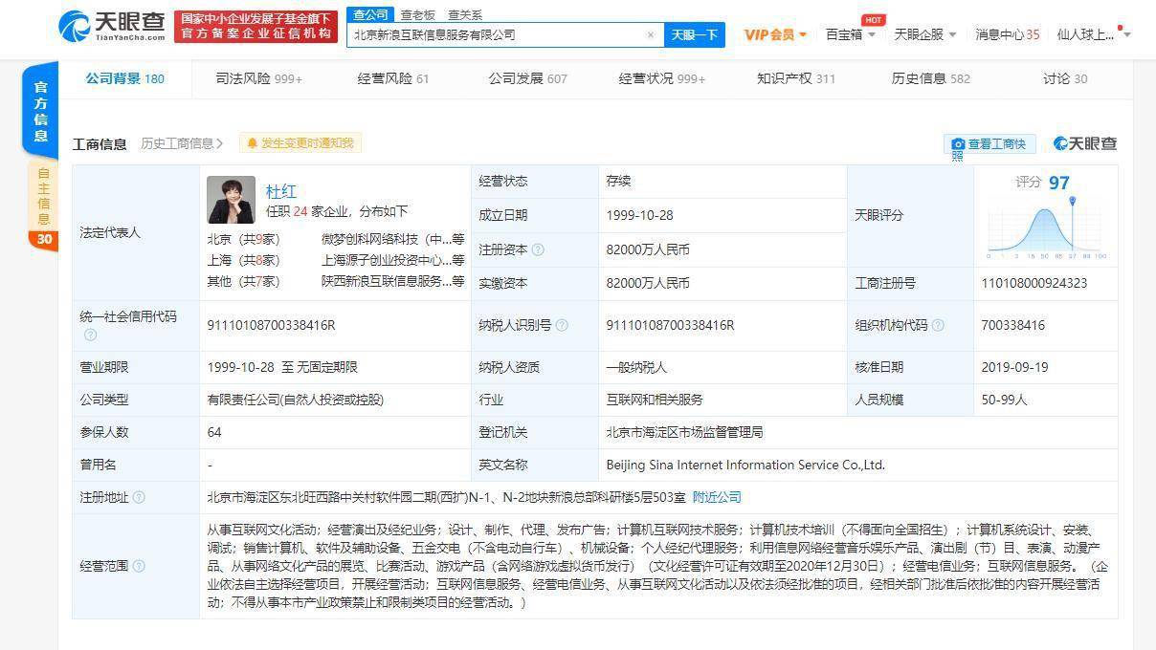This screenshot has height=650, width=1156.
Task: Click the company name search input field
Action: click(x=498, y=34)
